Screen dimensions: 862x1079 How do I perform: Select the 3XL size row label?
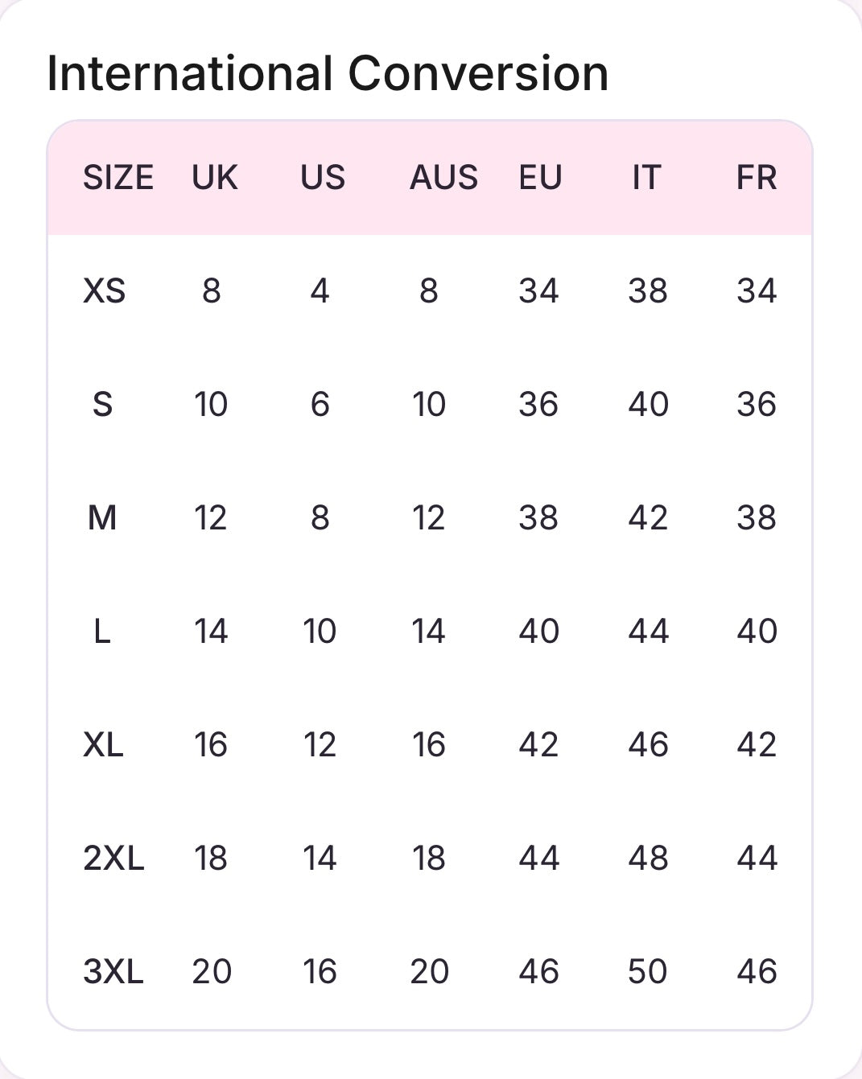113,972
